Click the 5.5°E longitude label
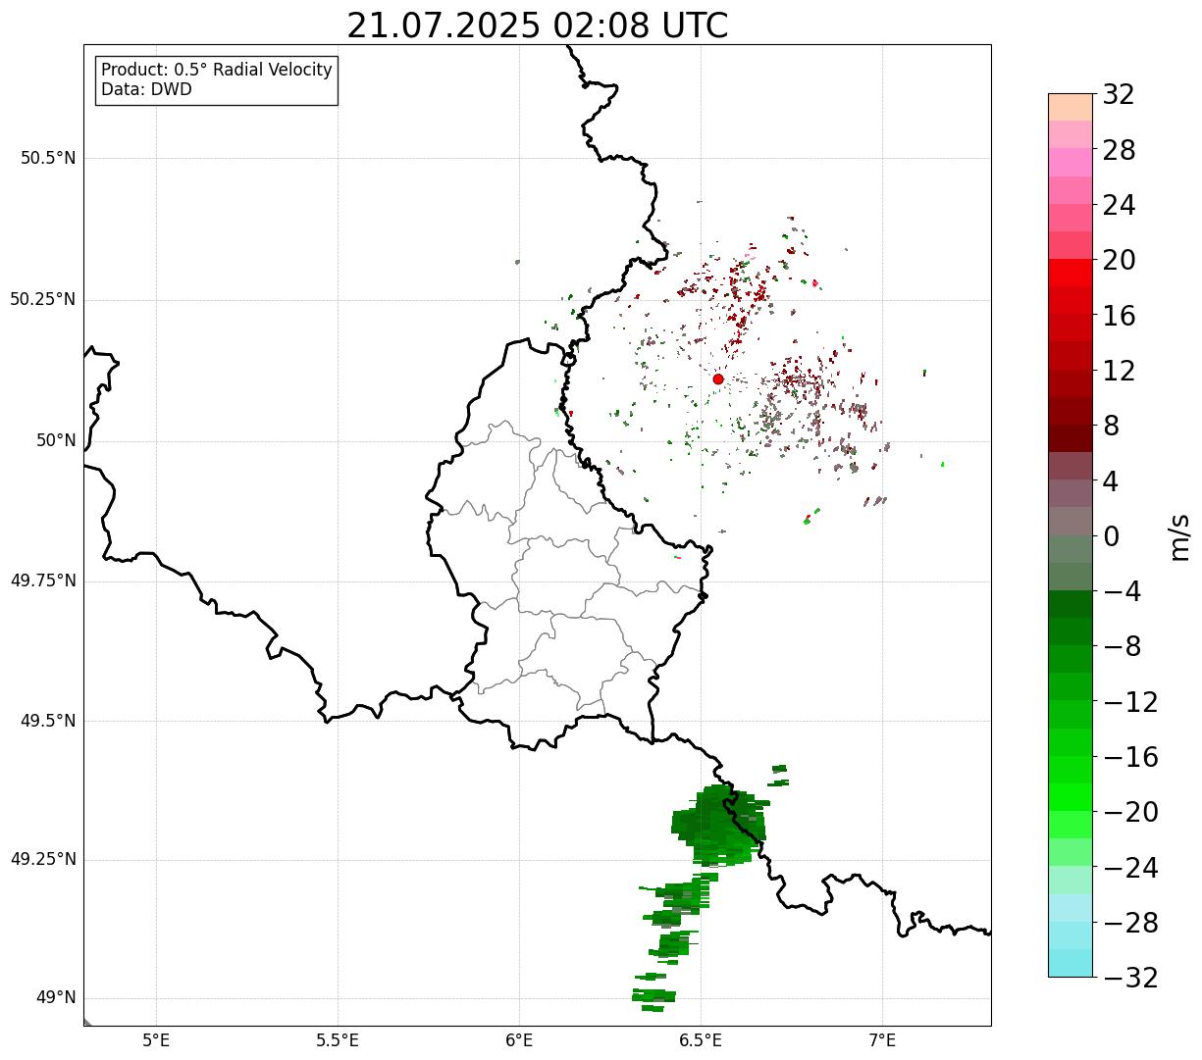The height and width of the screenshot is (1060, 1202). (338, 1040)
